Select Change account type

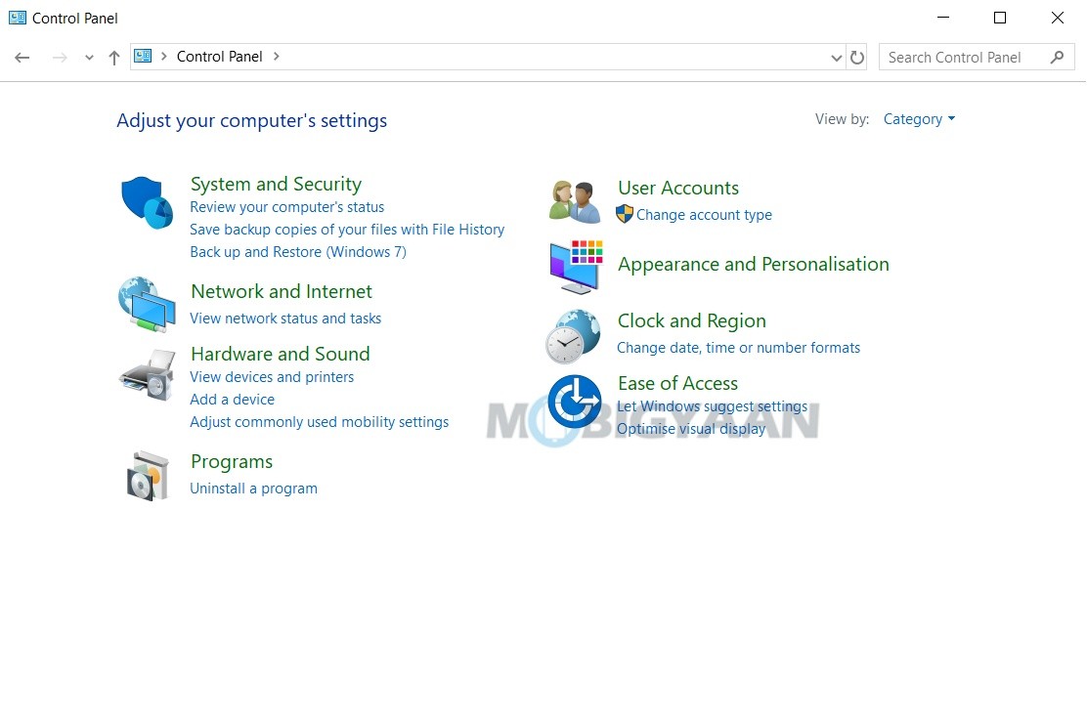pos(704,214)
